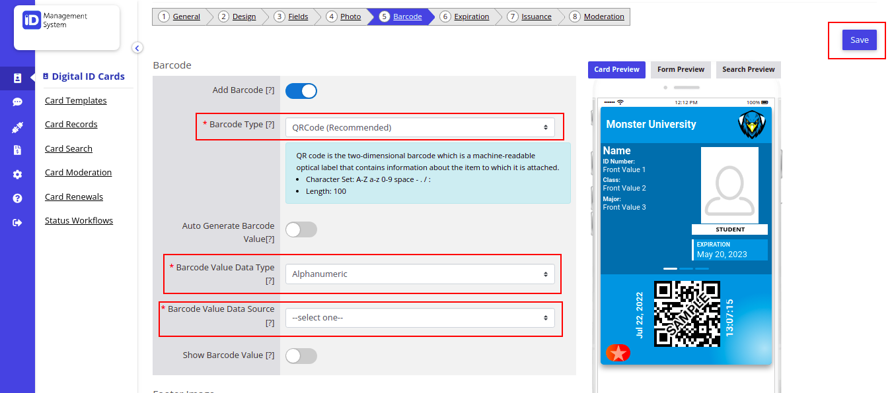Collapse the sidebar with the chevron arrow
892x393 pixels.
(137, 47)
